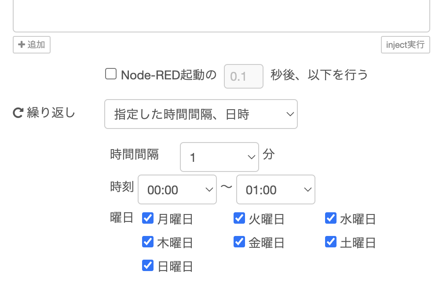The width and height of the screenshot is (439, 300).
Task: Enable the Node-RED起動の checkbox
Action: pos(111,74)
